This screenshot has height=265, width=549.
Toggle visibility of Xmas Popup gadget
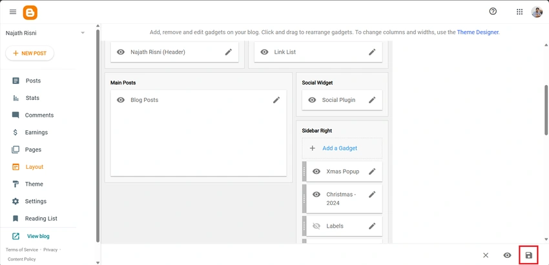(316, 172)
